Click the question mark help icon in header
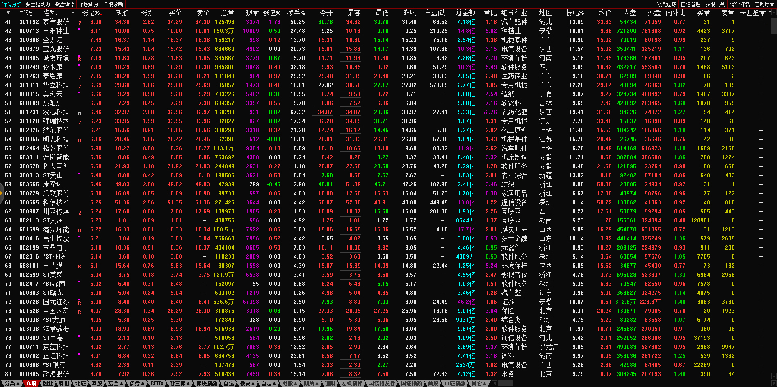 [x=770, y=13]
